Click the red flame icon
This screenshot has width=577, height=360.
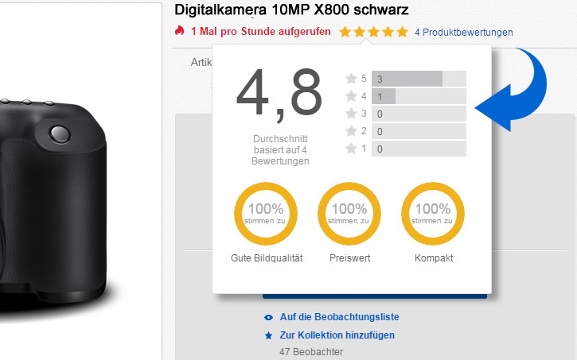pyautogui.click(x=180, y=32)
